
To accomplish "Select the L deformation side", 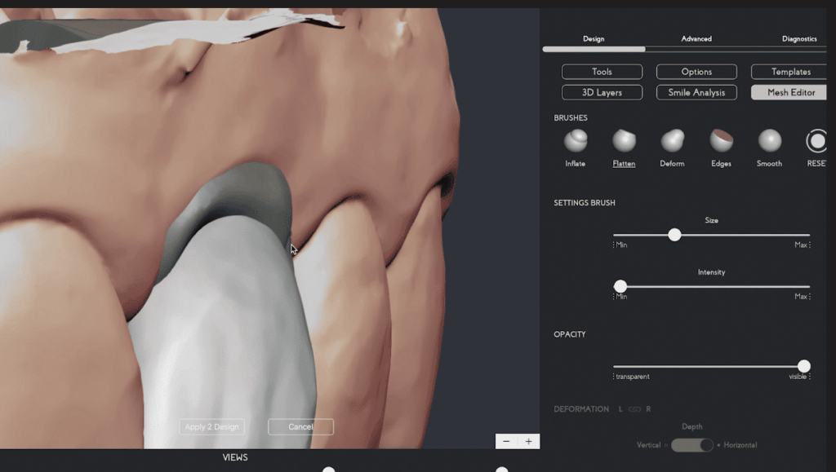I will pyautogui.click(x=620, y=409).
